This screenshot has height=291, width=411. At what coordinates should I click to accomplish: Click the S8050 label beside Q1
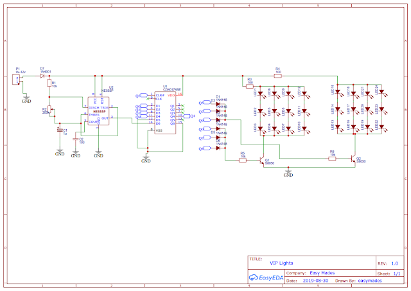pos(270,163)
